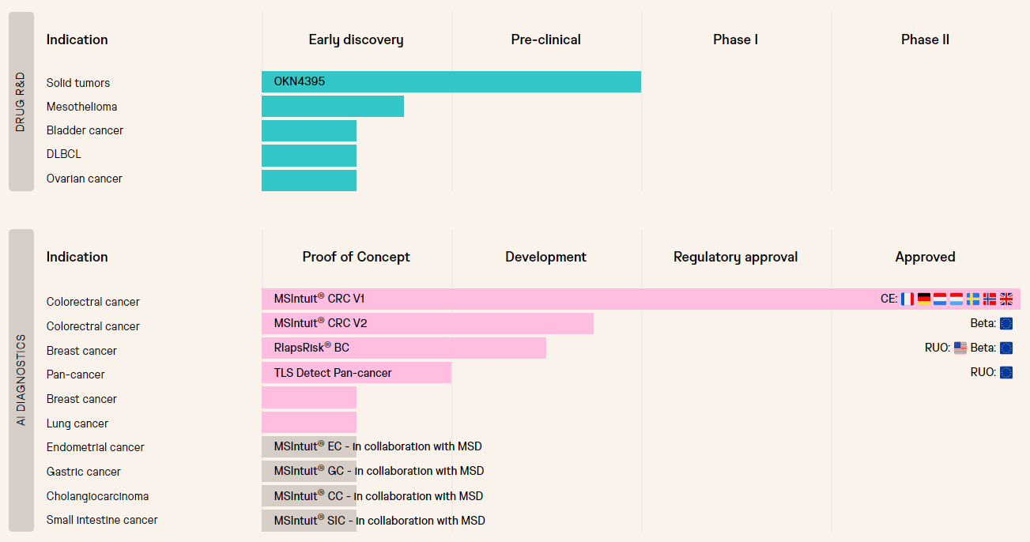This screenshot has height=542, width=1030.
Task: Click the France flag in CE row
Action: point(907,299)
